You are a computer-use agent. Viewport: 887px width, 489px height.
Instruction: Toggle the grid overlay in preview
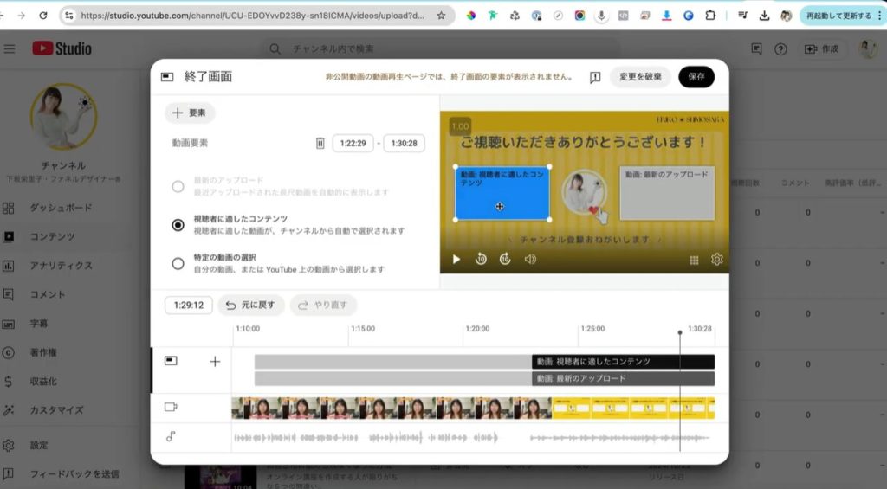(694, 260)
